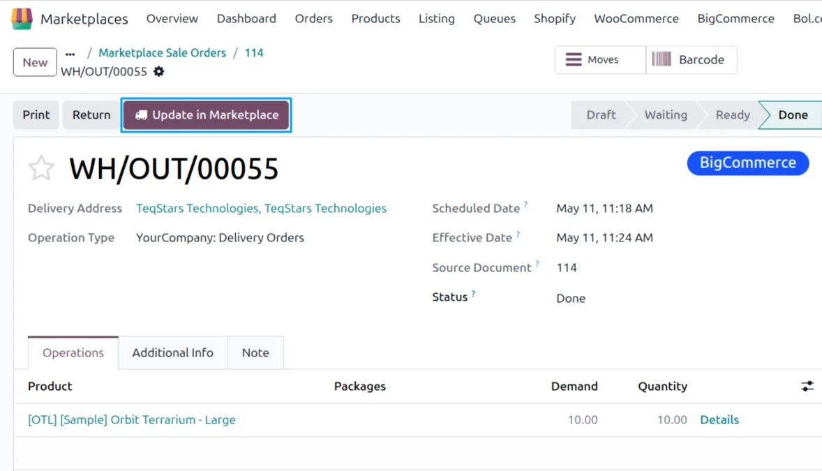Click Source Document help question mark
Viewport: 822px width, 471px height.
point(537,264)
